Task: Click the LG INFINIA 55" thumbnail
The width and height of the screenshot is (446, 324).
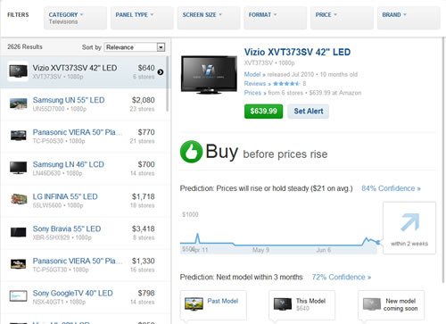Action: coord(19,199)
